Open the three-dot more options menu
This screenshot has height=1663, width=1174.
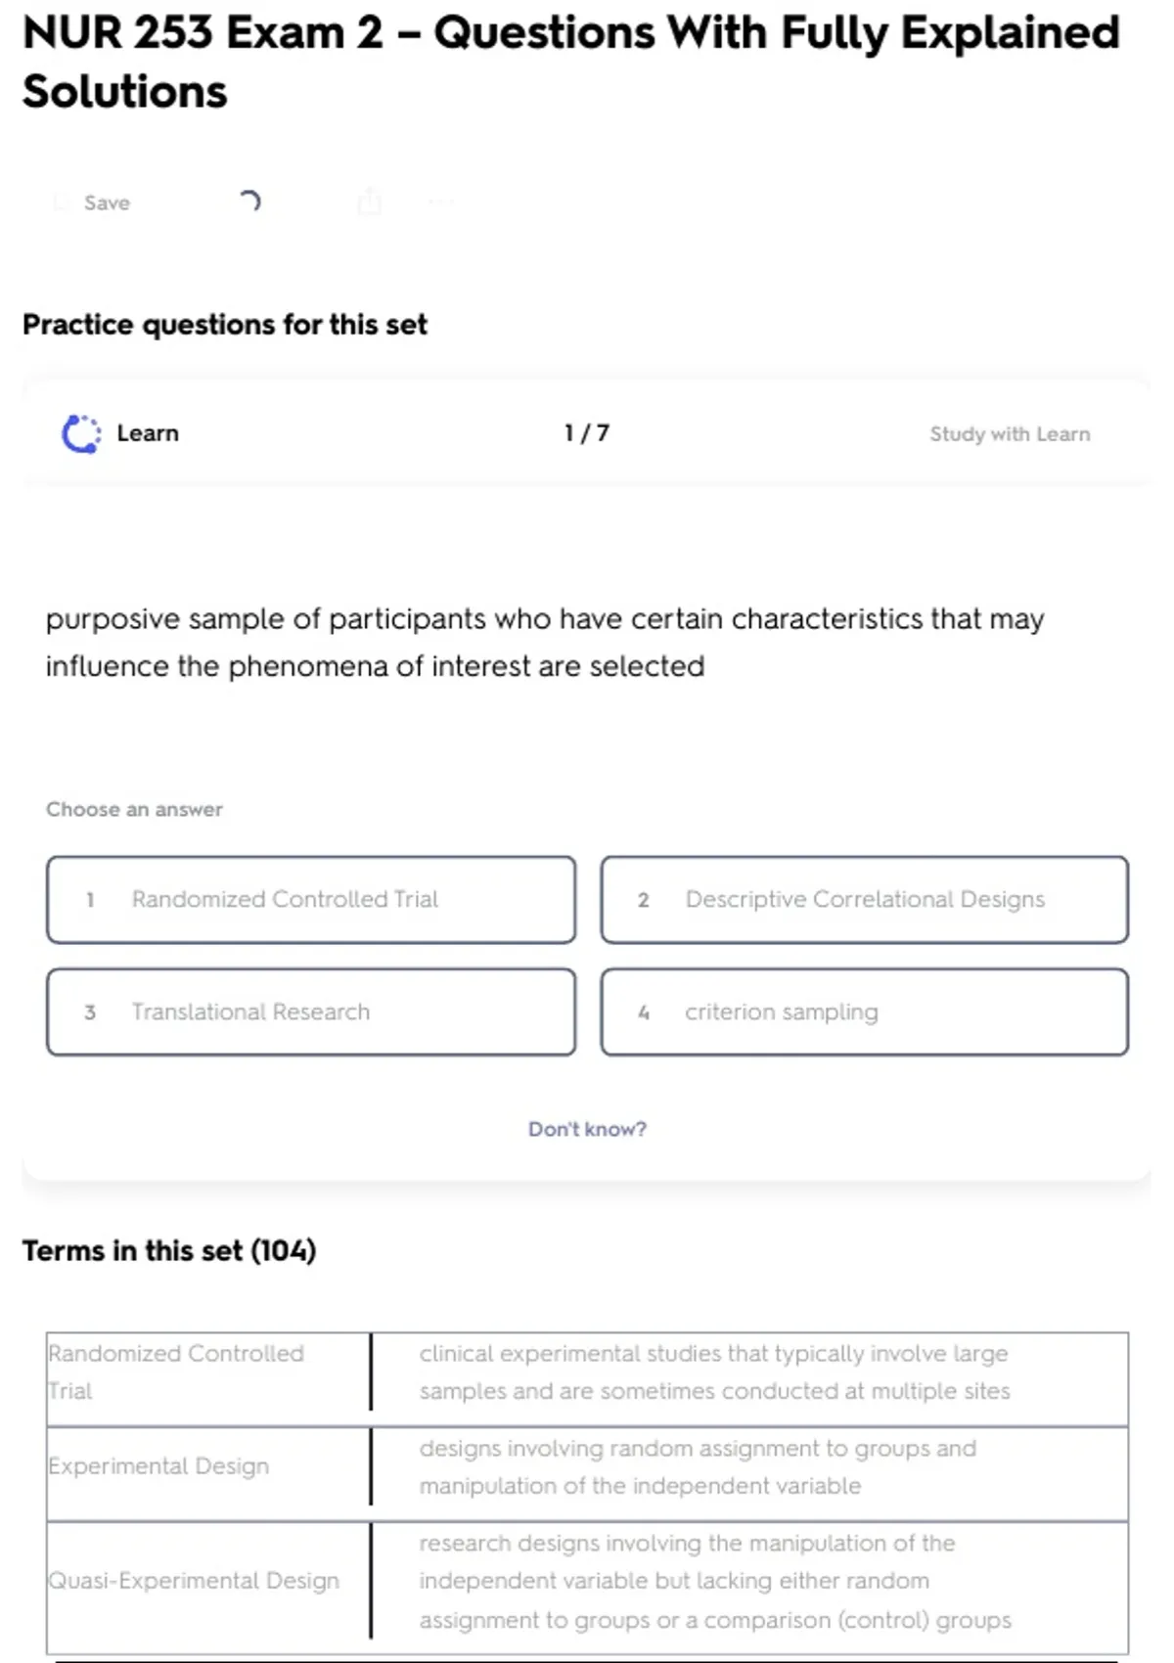[440, 202]
